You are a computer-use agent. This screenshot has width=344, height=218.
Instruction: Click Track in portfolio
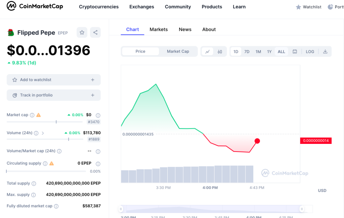[x=53, y=95]
